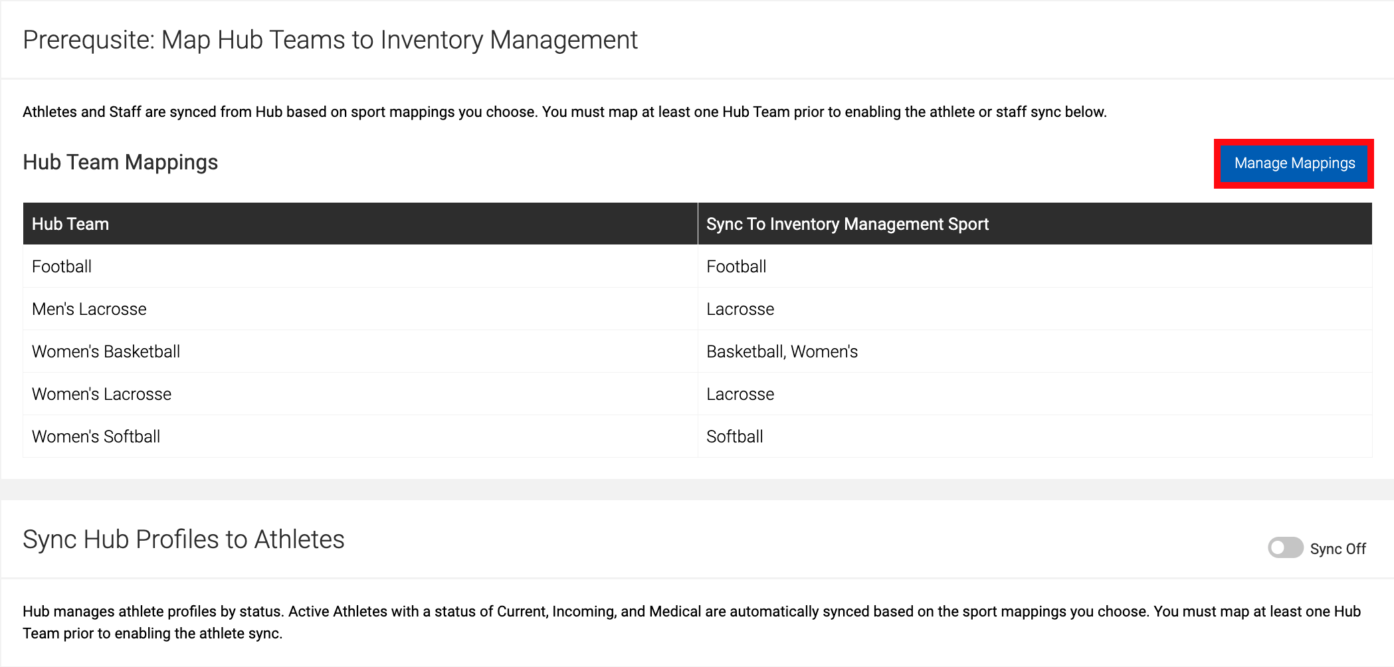Select the Football sport mapping cell
1394x667 pixels.
point(736,266)
